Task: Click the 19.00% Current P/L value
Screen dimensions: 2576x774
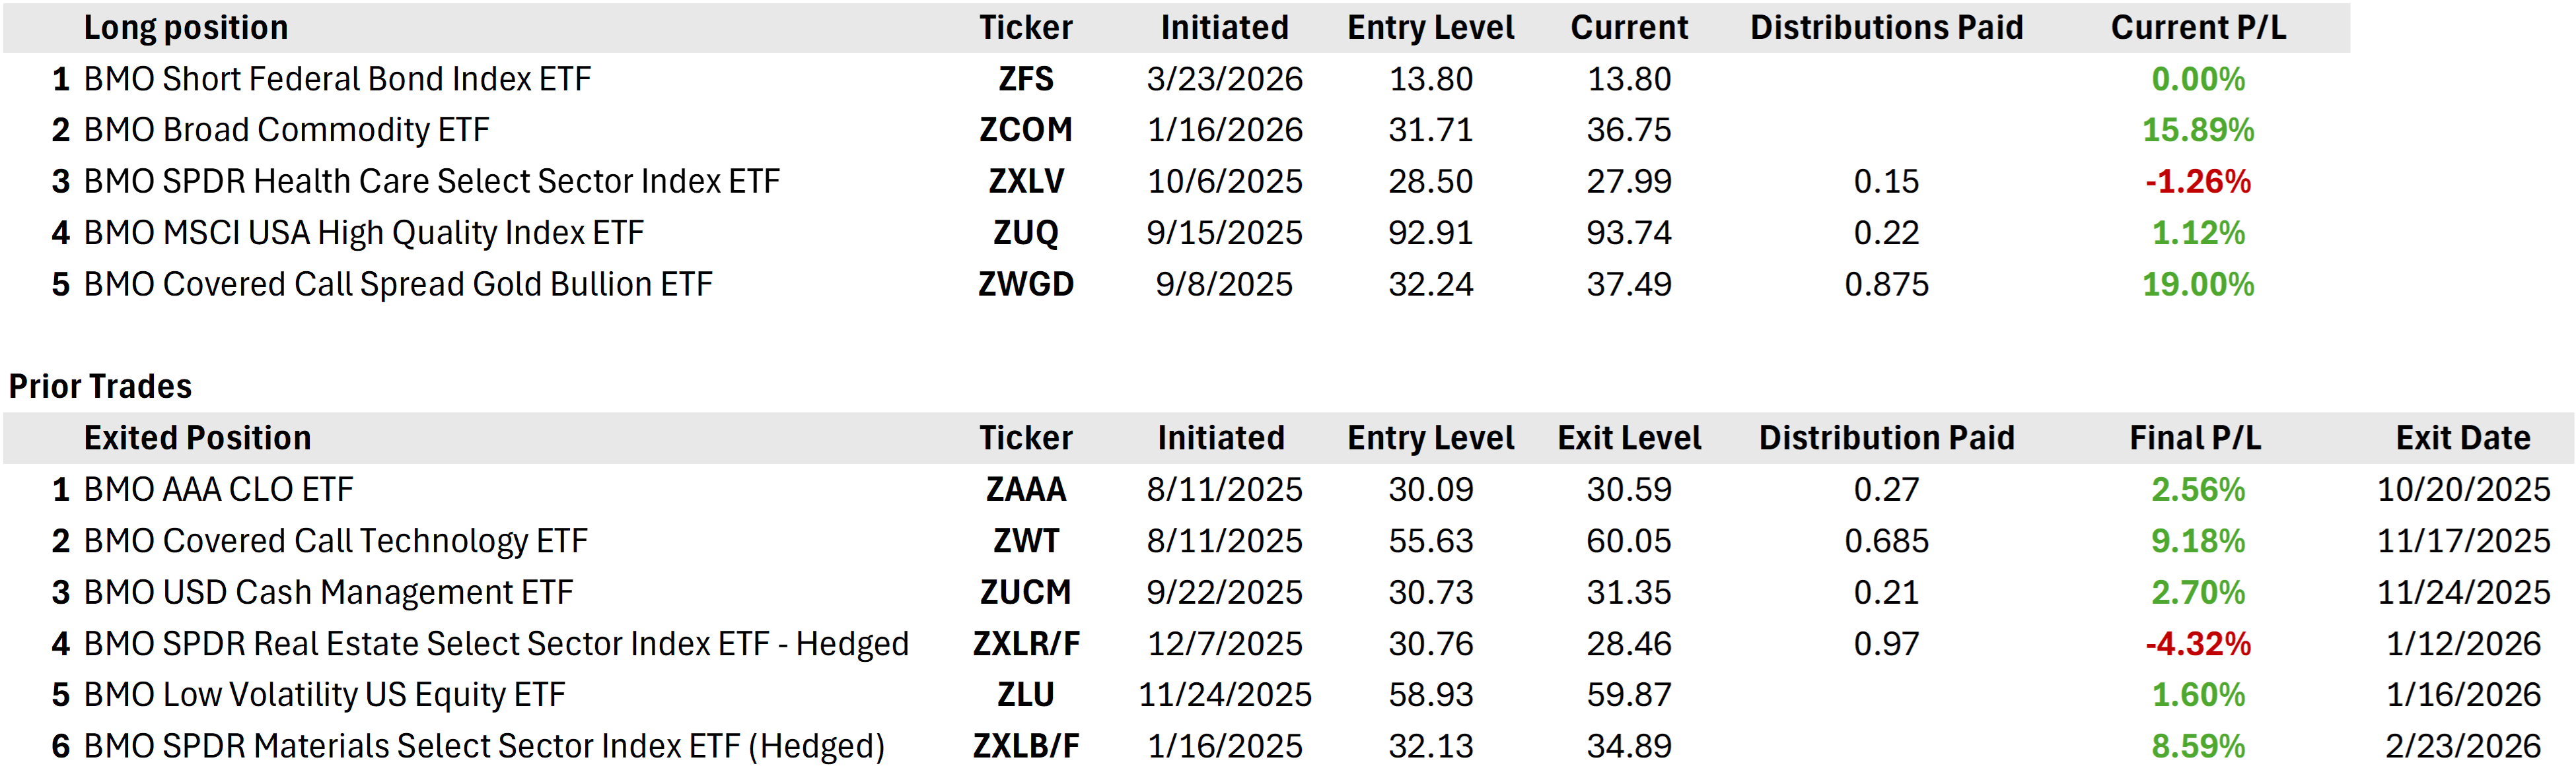Action: point(2197,284)
